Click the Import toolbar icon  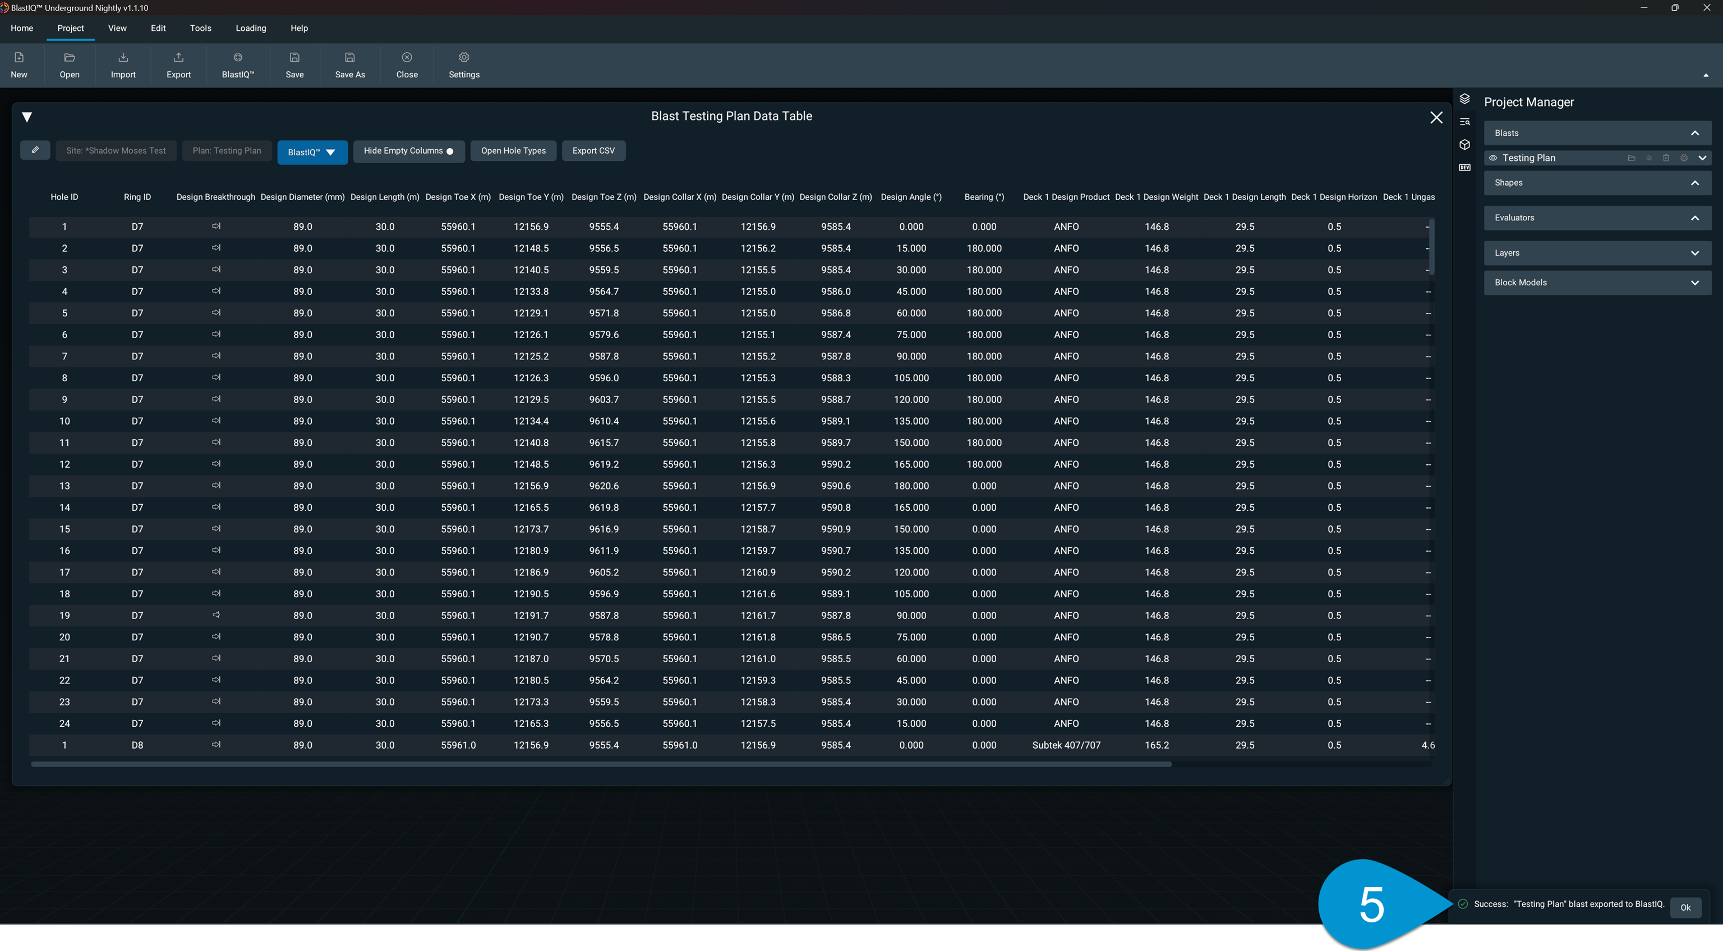click(x=123, y=65)
